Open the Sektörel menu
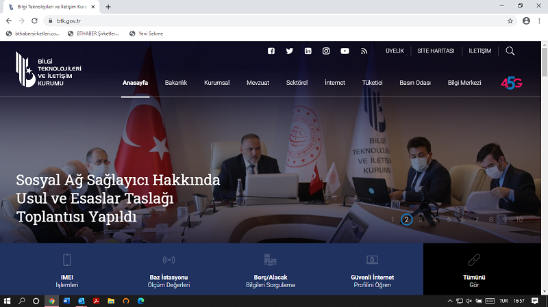Viewport: 548px width, 307px height. click(297, 83)
